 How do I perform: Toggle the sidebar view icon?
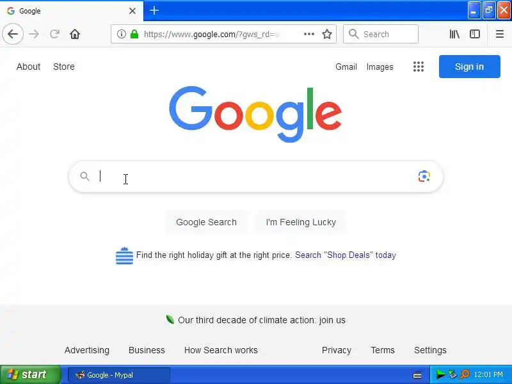tap(475, 34)
